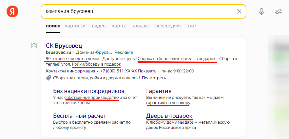
Task: Follow the brusovec.ru domain link
Action: (x=58, y=52)
